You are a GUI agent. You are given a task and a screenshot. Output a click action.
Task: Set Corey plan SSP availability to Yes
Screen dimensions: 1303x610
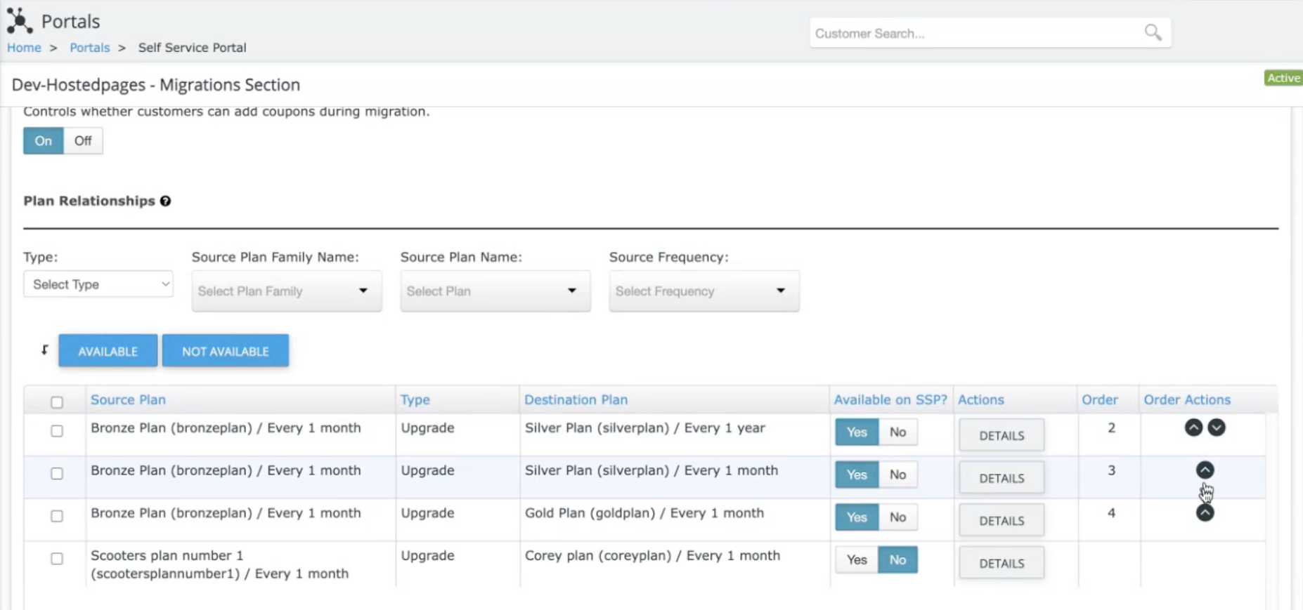click(857, 559)
